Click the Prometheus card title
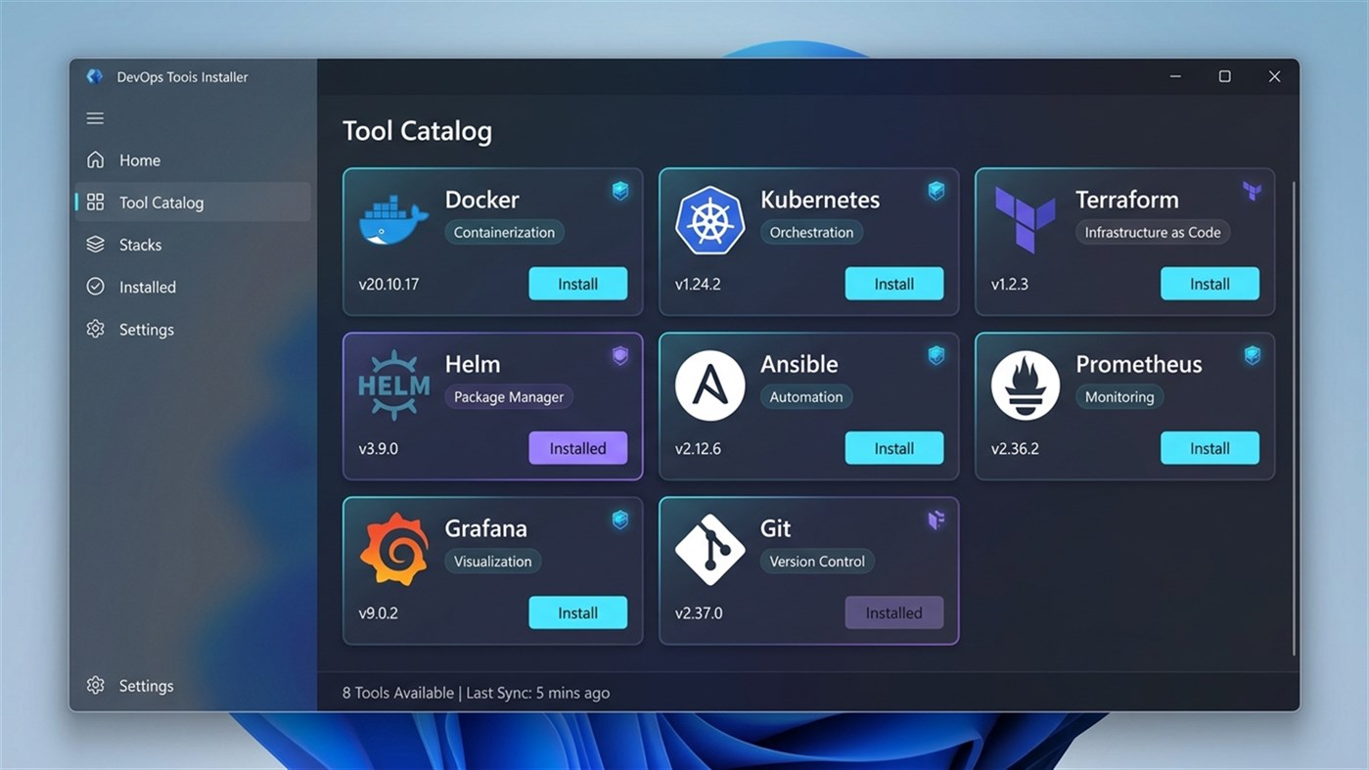The width and height of the screenshot is (1369, 770). pos(1139,364)
